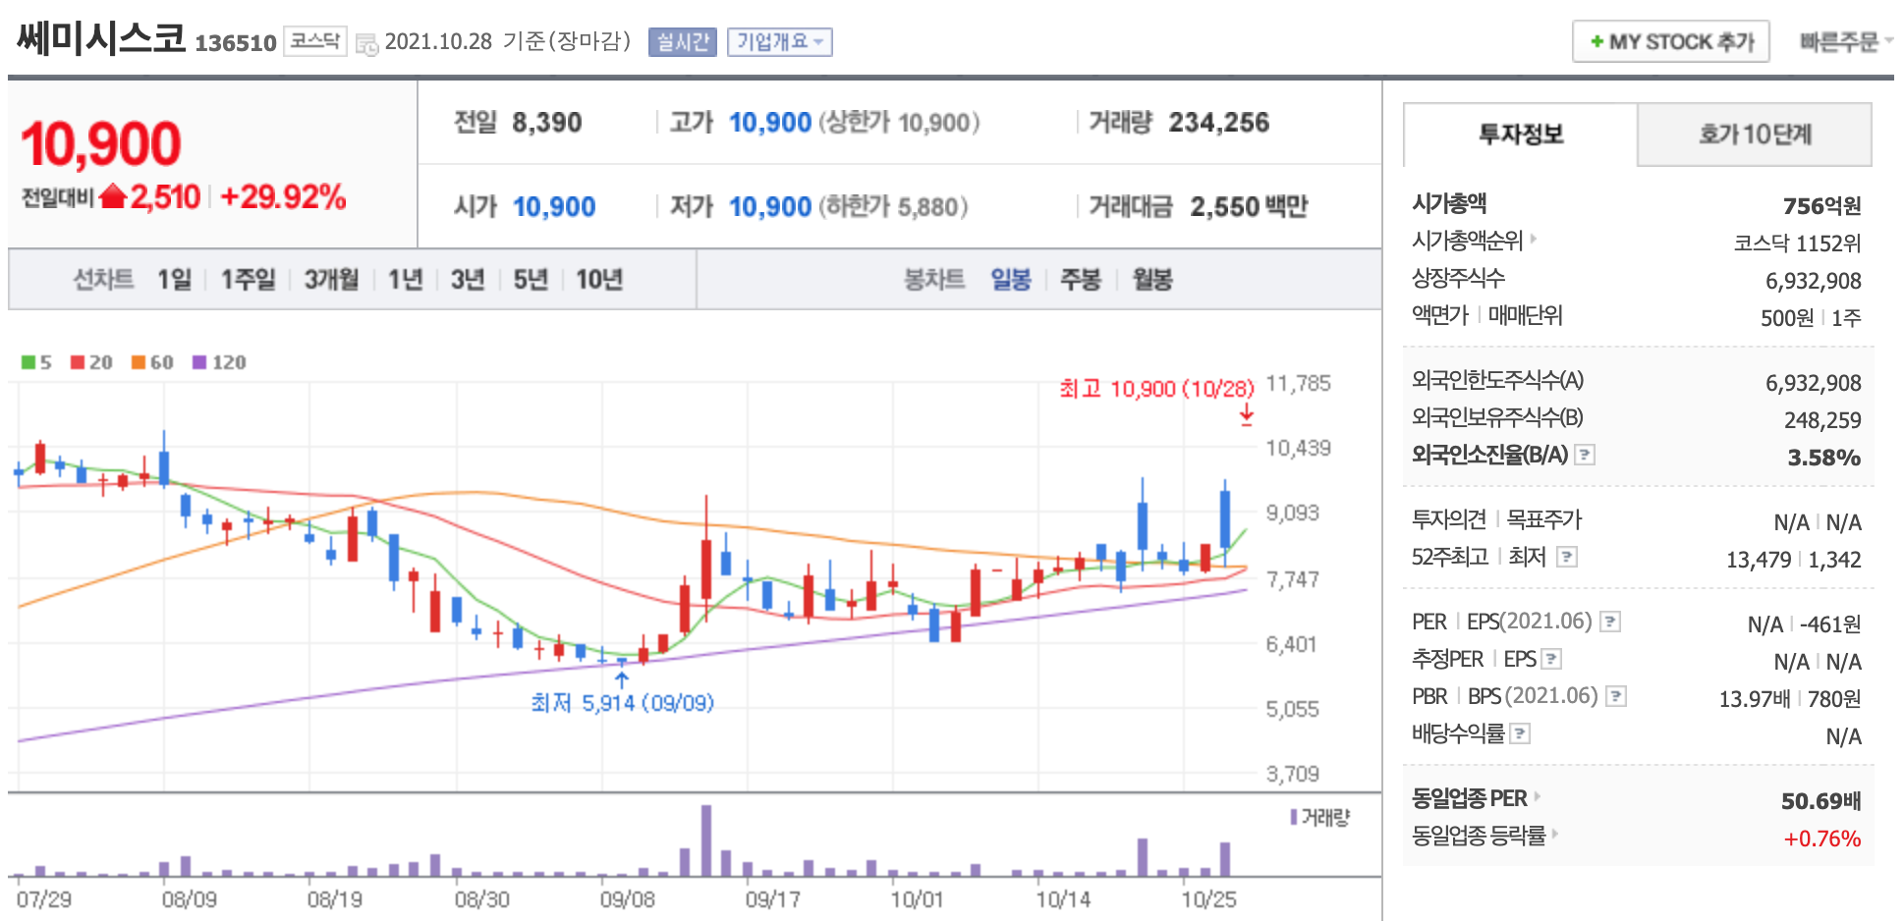Image resolution: width=1904 pixels, height=921 pixels.
Task: Switch to the 호가 10단계 tab
Action: tap(1755, 135)
